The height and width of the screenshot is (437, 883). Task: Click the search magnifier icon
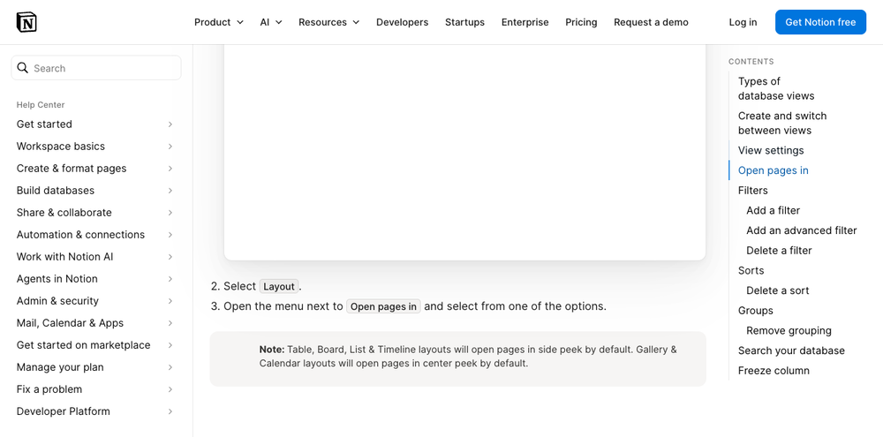click(x=23, y=68)
